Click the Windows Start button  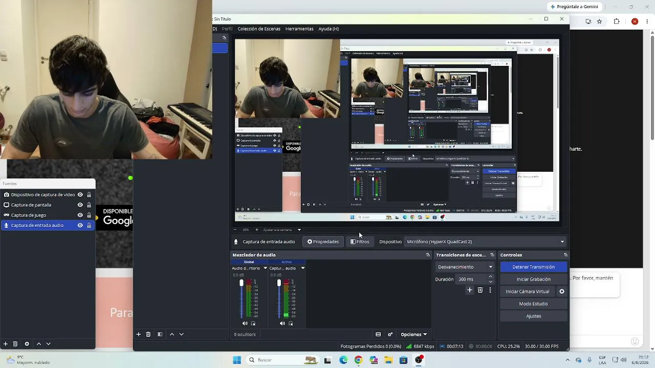tap(237, 360)
